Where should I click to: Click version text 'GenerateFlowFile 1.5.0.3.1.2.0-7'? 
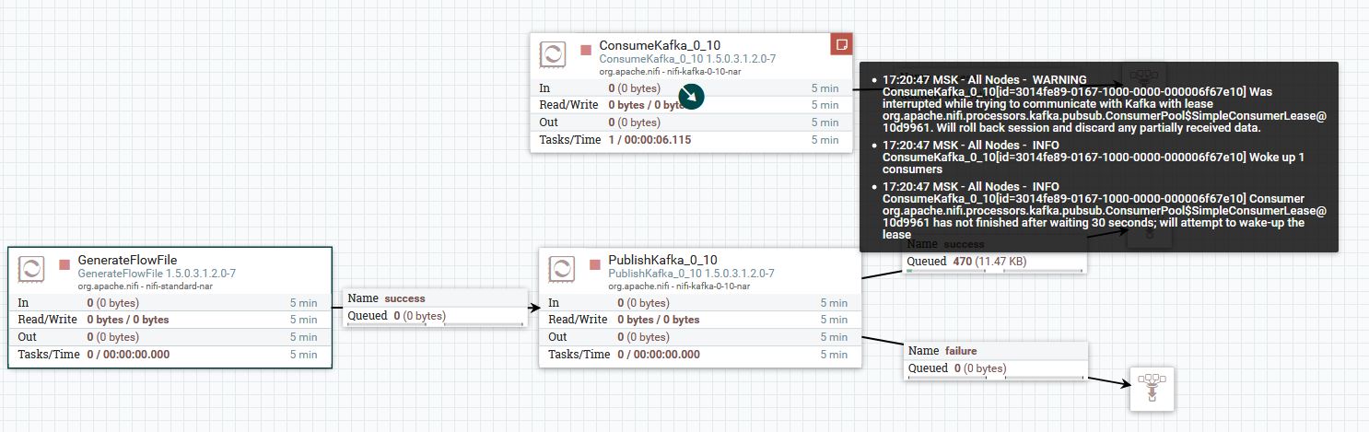tap(157, 274)
